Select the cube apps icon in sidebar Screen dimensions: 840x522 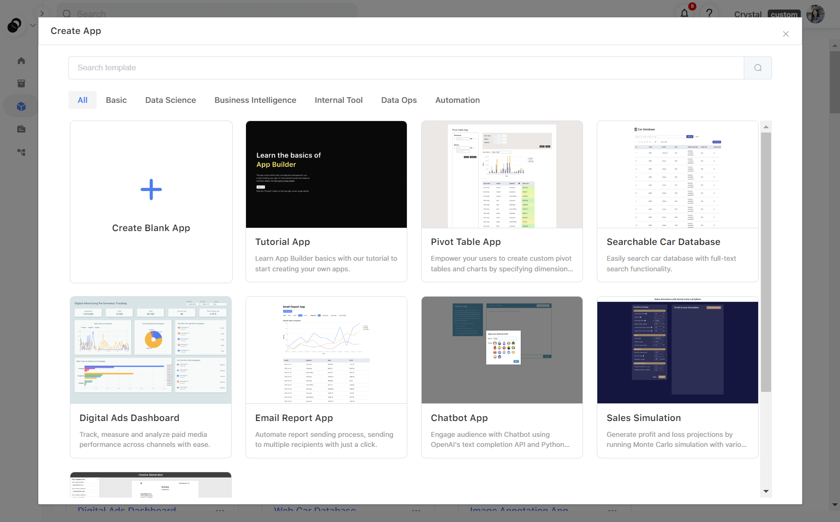tap(21, 106)
